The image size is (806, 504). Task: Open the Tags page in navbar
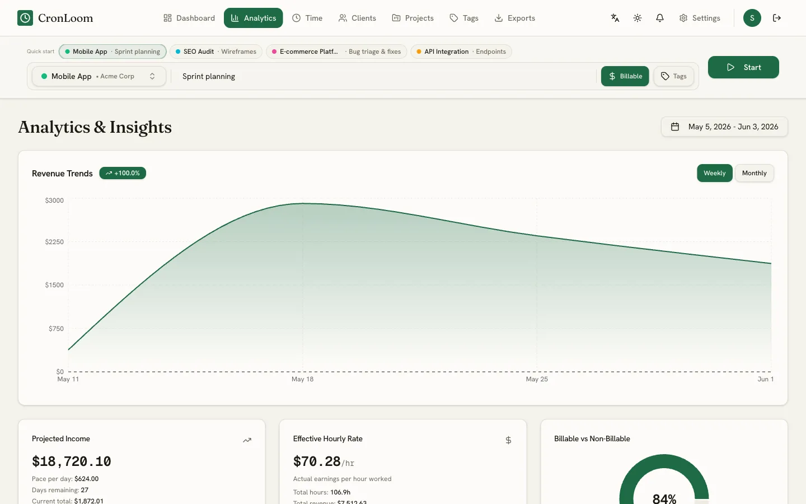click(x=464, y=18)
